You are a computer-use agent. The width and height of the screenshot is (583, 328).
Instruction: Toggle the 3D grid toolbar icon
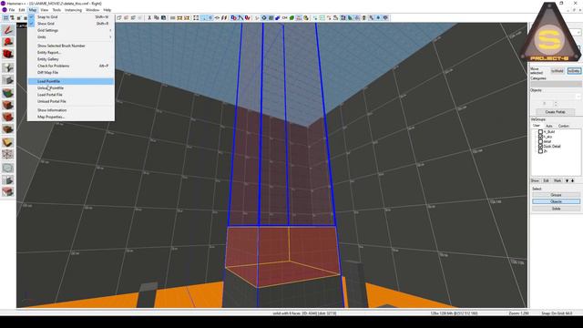tap(13, 18)
